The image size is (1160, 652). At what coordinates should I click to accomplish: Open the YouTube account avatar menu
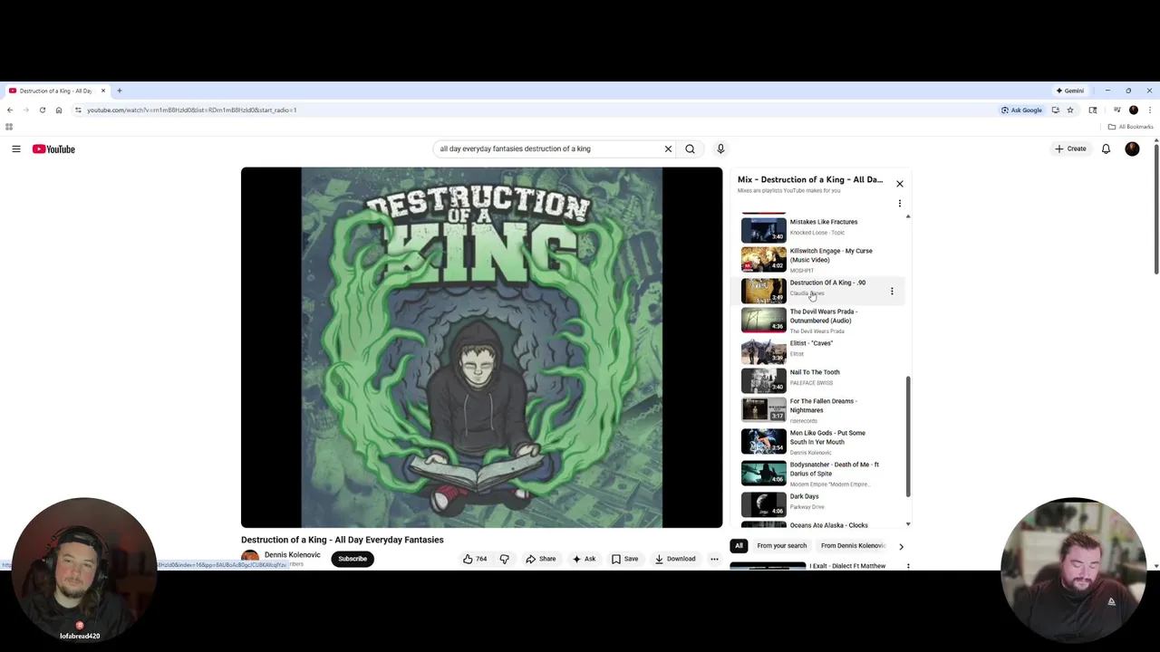[1132, 149]
